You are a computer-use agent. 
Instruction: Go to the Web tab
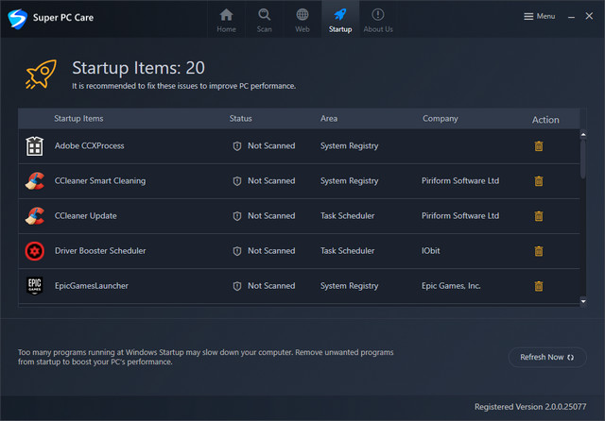302,20
